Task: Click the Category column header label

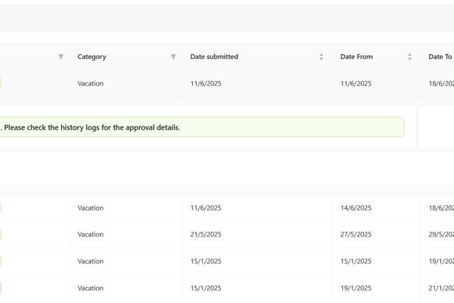Action: coord(92,57)
